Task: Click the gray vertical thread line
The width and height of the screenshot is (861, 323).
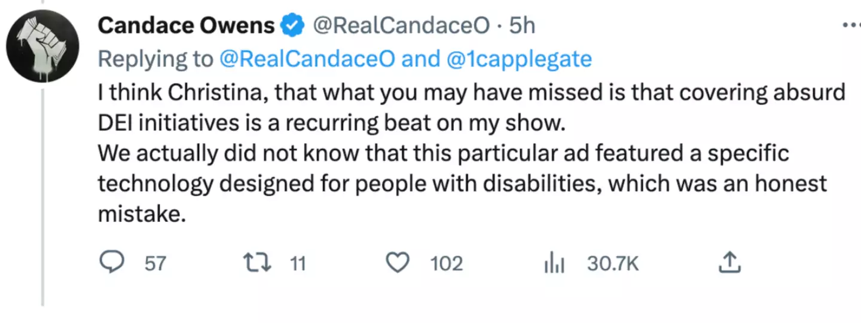Action: 42,197
